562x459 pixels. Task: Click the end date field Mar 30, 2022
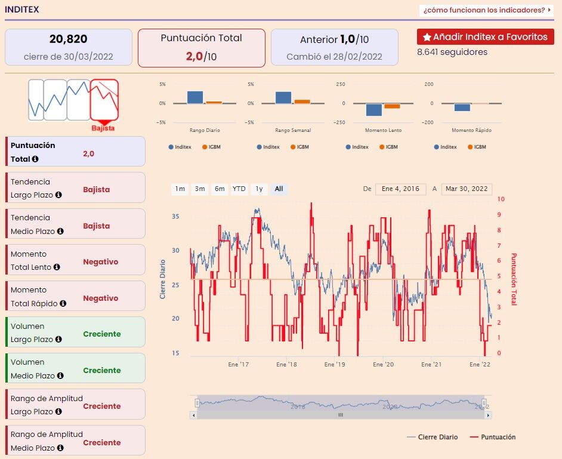point(467,189)
